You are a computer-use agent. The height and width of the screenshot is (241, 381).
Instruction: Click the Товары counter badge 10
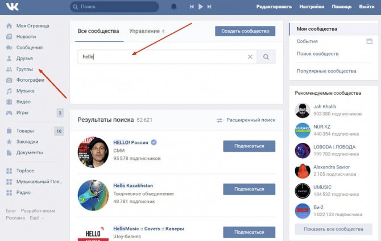[59, 131]
